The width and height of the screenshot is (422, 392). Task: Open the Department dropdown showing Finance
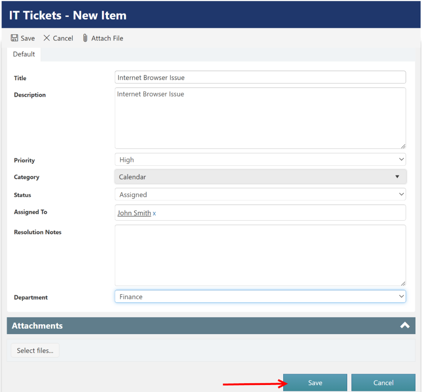click(260, 297)
